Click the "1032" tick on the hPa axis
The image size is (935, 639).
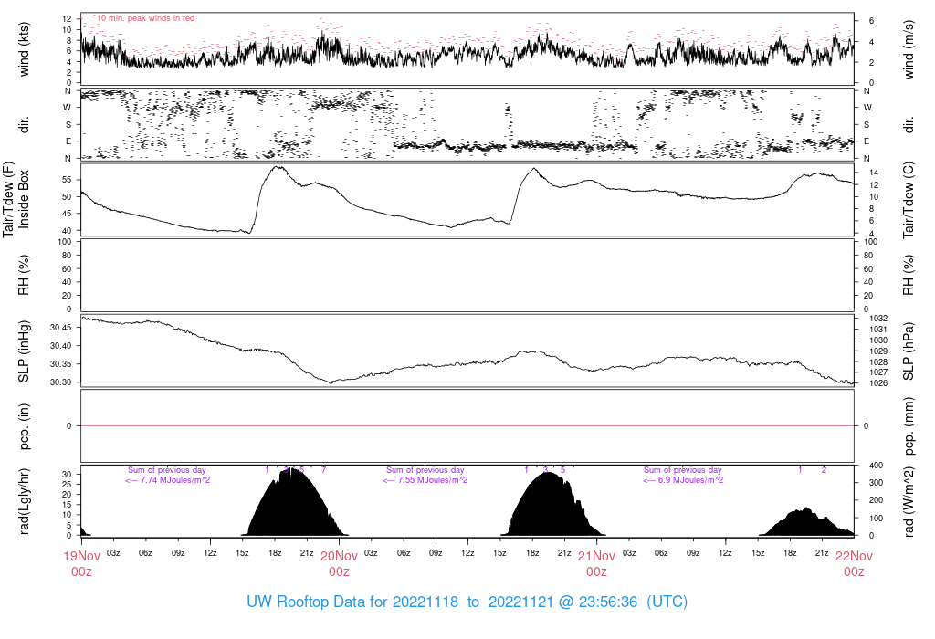click(x=879, y=319)
